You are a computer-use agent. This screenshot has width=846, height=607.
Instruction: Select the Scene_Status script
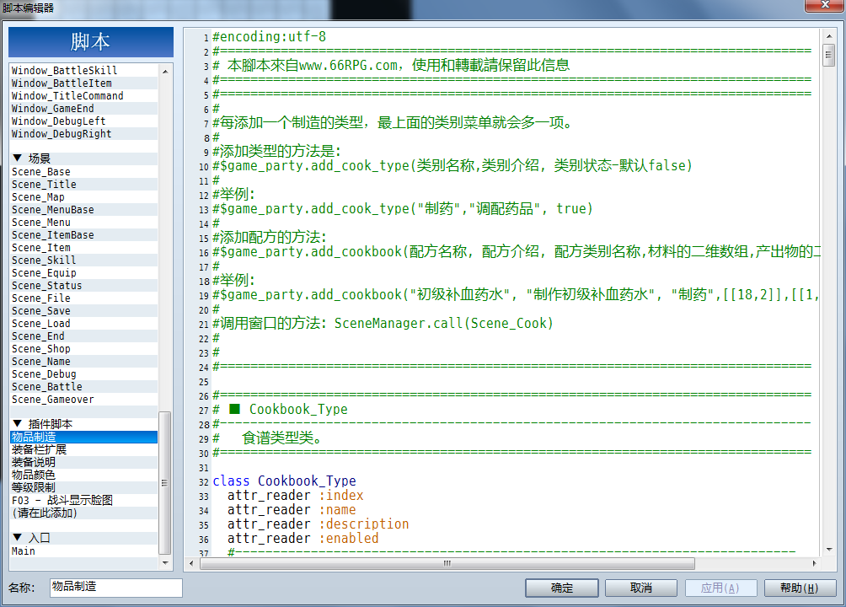click(83, 286)
